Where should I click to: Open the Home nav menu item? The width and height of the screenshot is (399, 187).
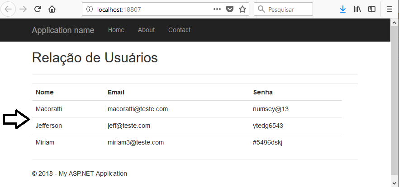116,30
